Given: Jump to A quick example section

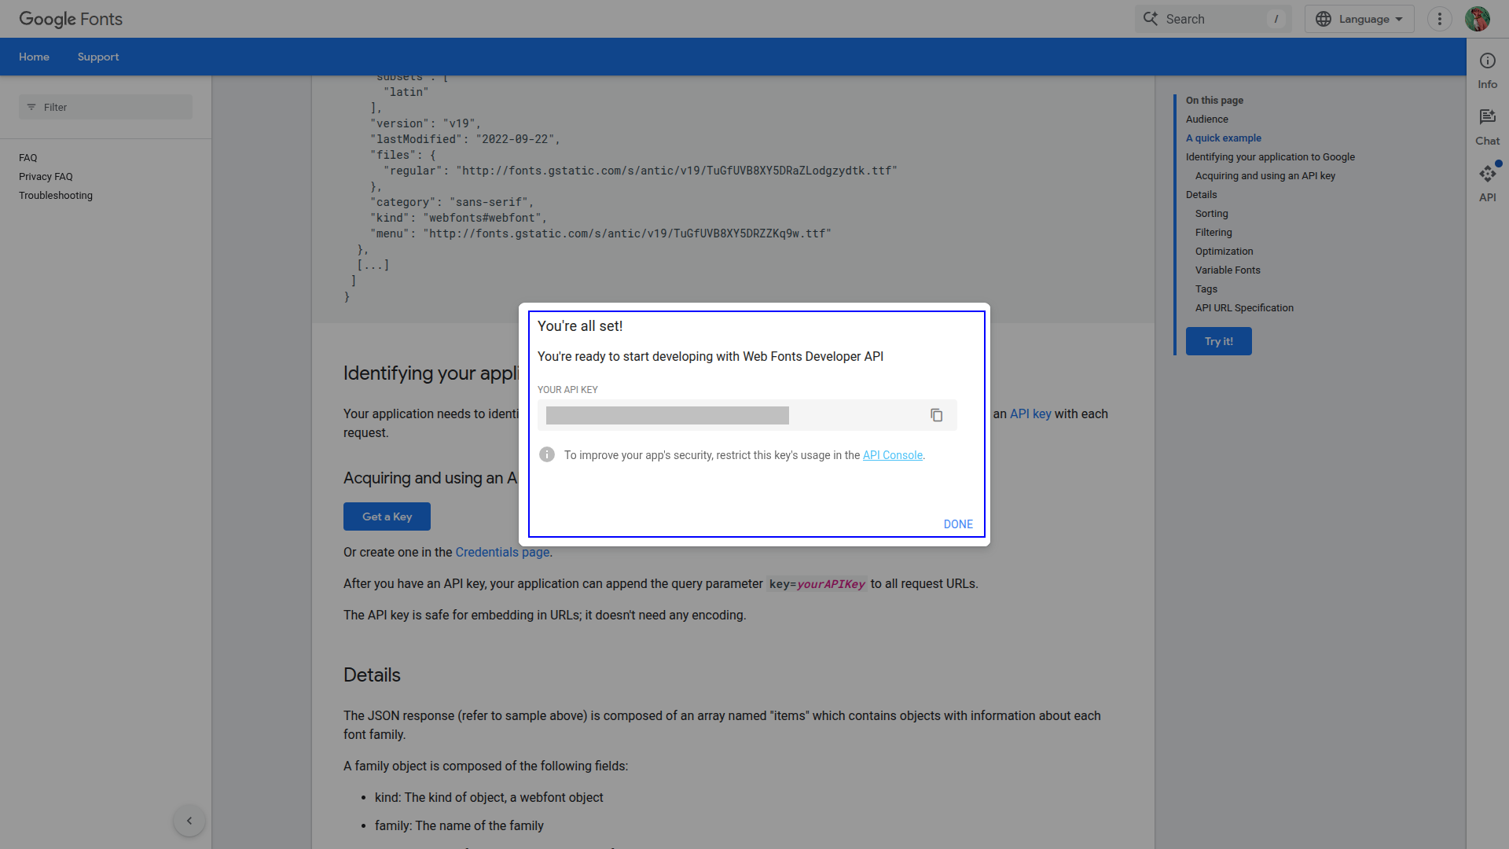Looking at the screenshot, I should tap(1223, 138).
